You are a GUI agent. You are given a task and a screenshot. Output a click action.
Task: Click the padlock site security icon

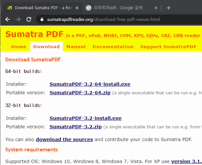coord(42,19)
